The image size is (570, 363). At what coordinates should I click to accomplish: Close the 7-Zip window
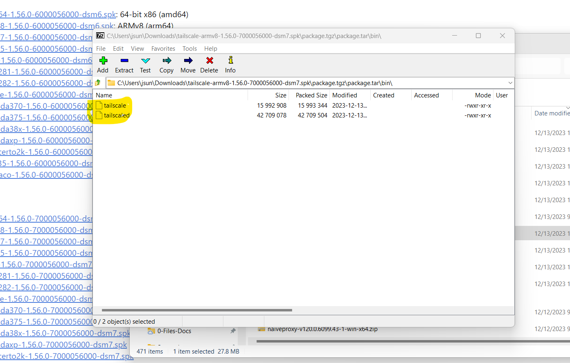[x=502, y=36]
